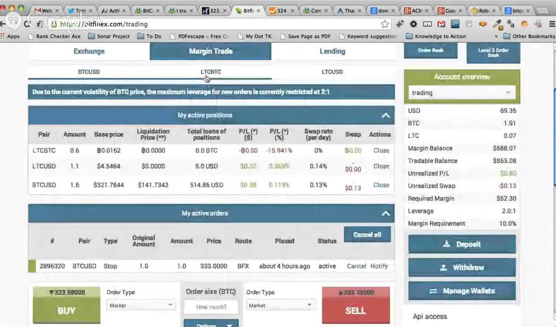Screen dimensions: 556x327
Task: Select the BTCUSD pair tab
Action: tap(89, 72)
